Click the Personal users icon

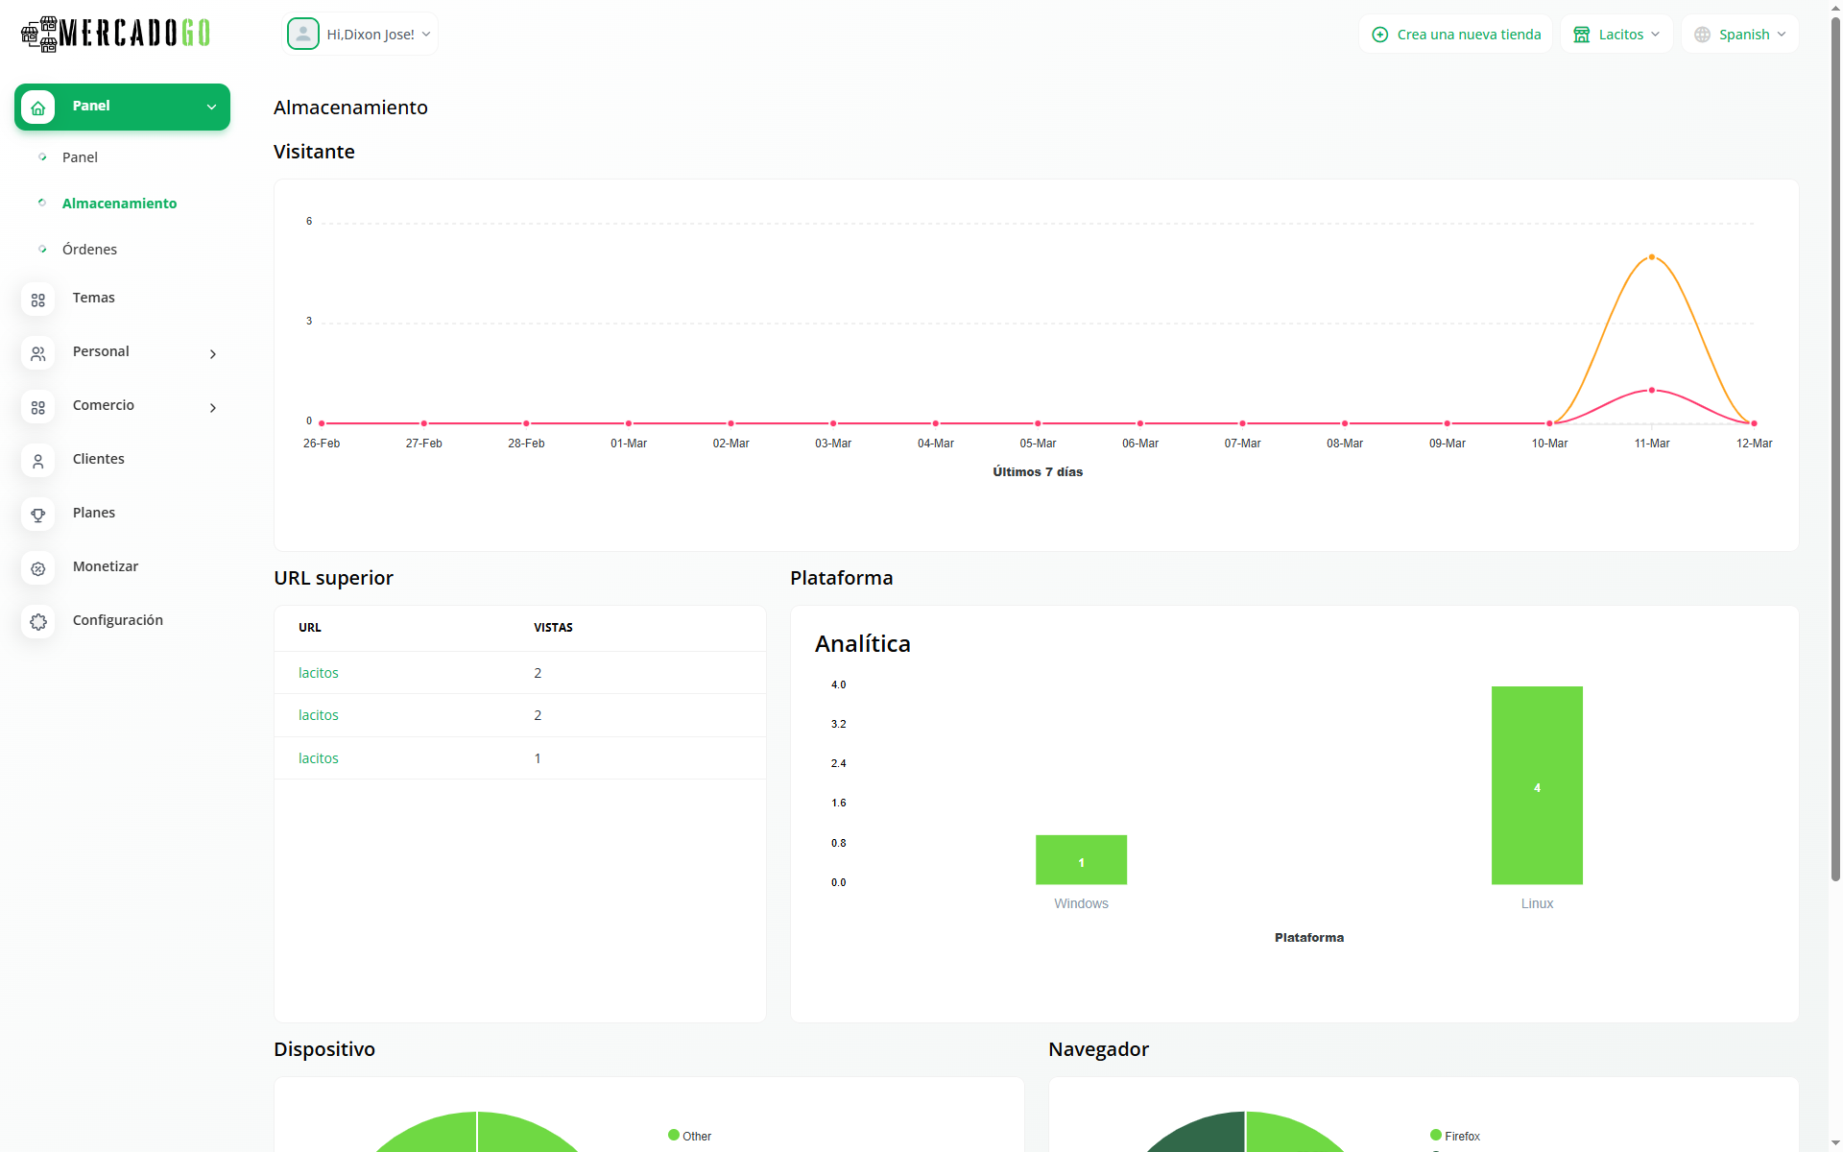click(38, 353)
